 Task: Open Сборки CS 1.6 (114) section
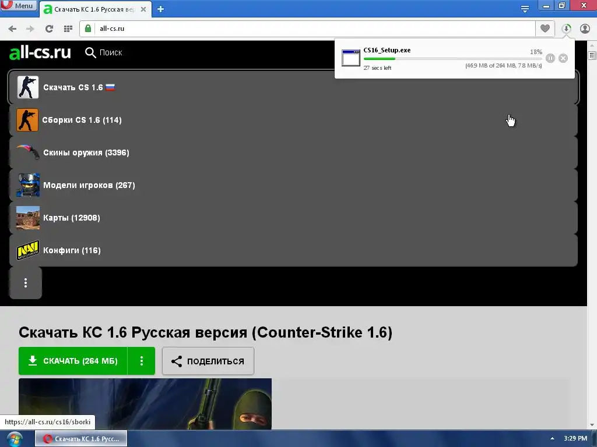[293, 120]
